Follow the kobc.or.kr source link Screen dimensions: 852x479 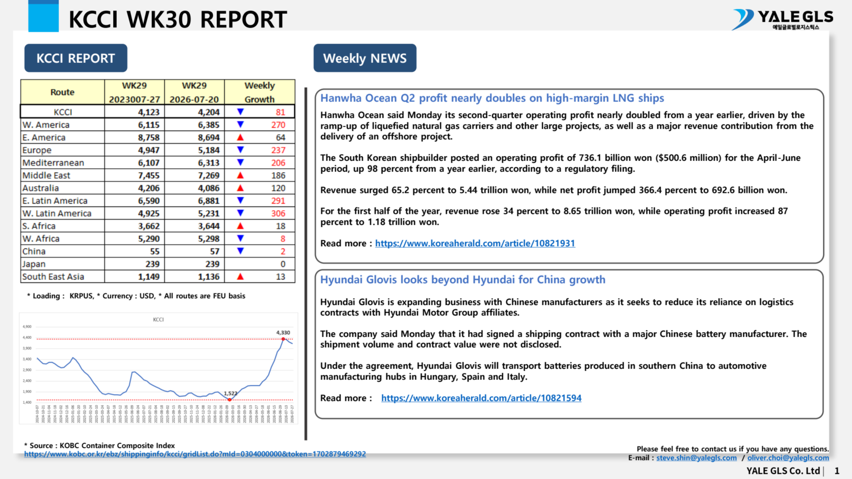point(195,454)
